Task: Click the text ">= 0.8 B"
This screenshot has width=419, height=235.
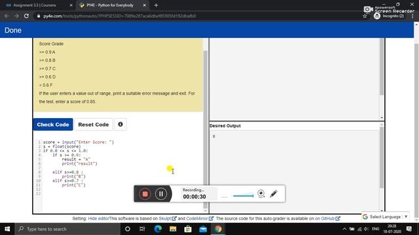Action: (x=47, y=60)
